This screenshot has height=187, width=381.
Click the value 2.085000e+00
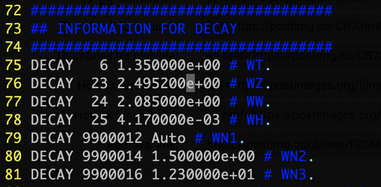pos(168,101)
